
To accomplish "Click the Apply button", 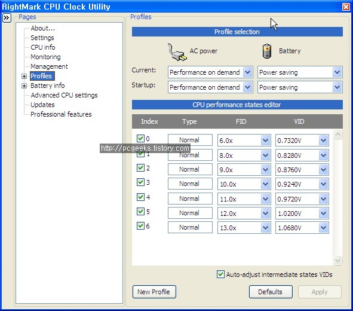I will tap(320, 292).
